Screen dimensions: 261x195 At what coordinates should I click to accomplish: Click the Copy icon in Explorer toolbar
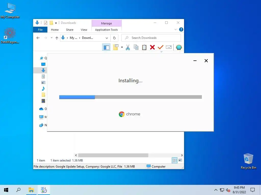coord(136,47)
